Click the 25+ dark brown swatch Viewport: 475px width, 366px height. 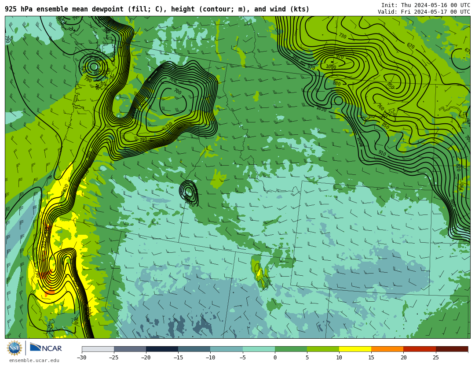(452, 349)
